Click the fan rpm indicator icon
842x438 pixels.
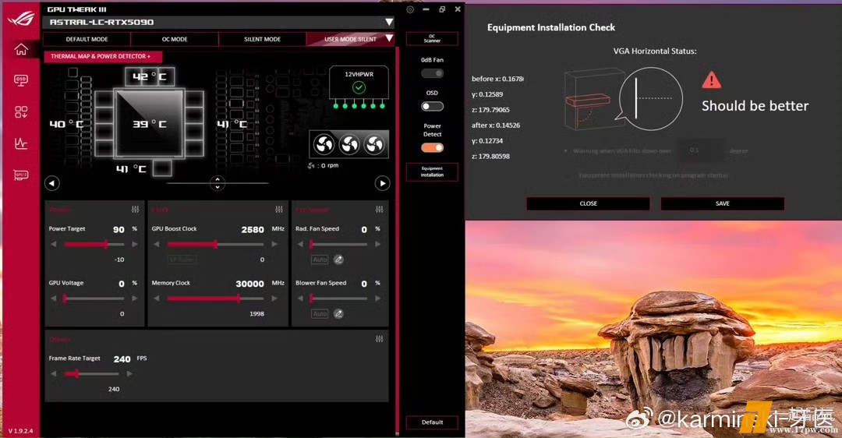pos(311,166)
